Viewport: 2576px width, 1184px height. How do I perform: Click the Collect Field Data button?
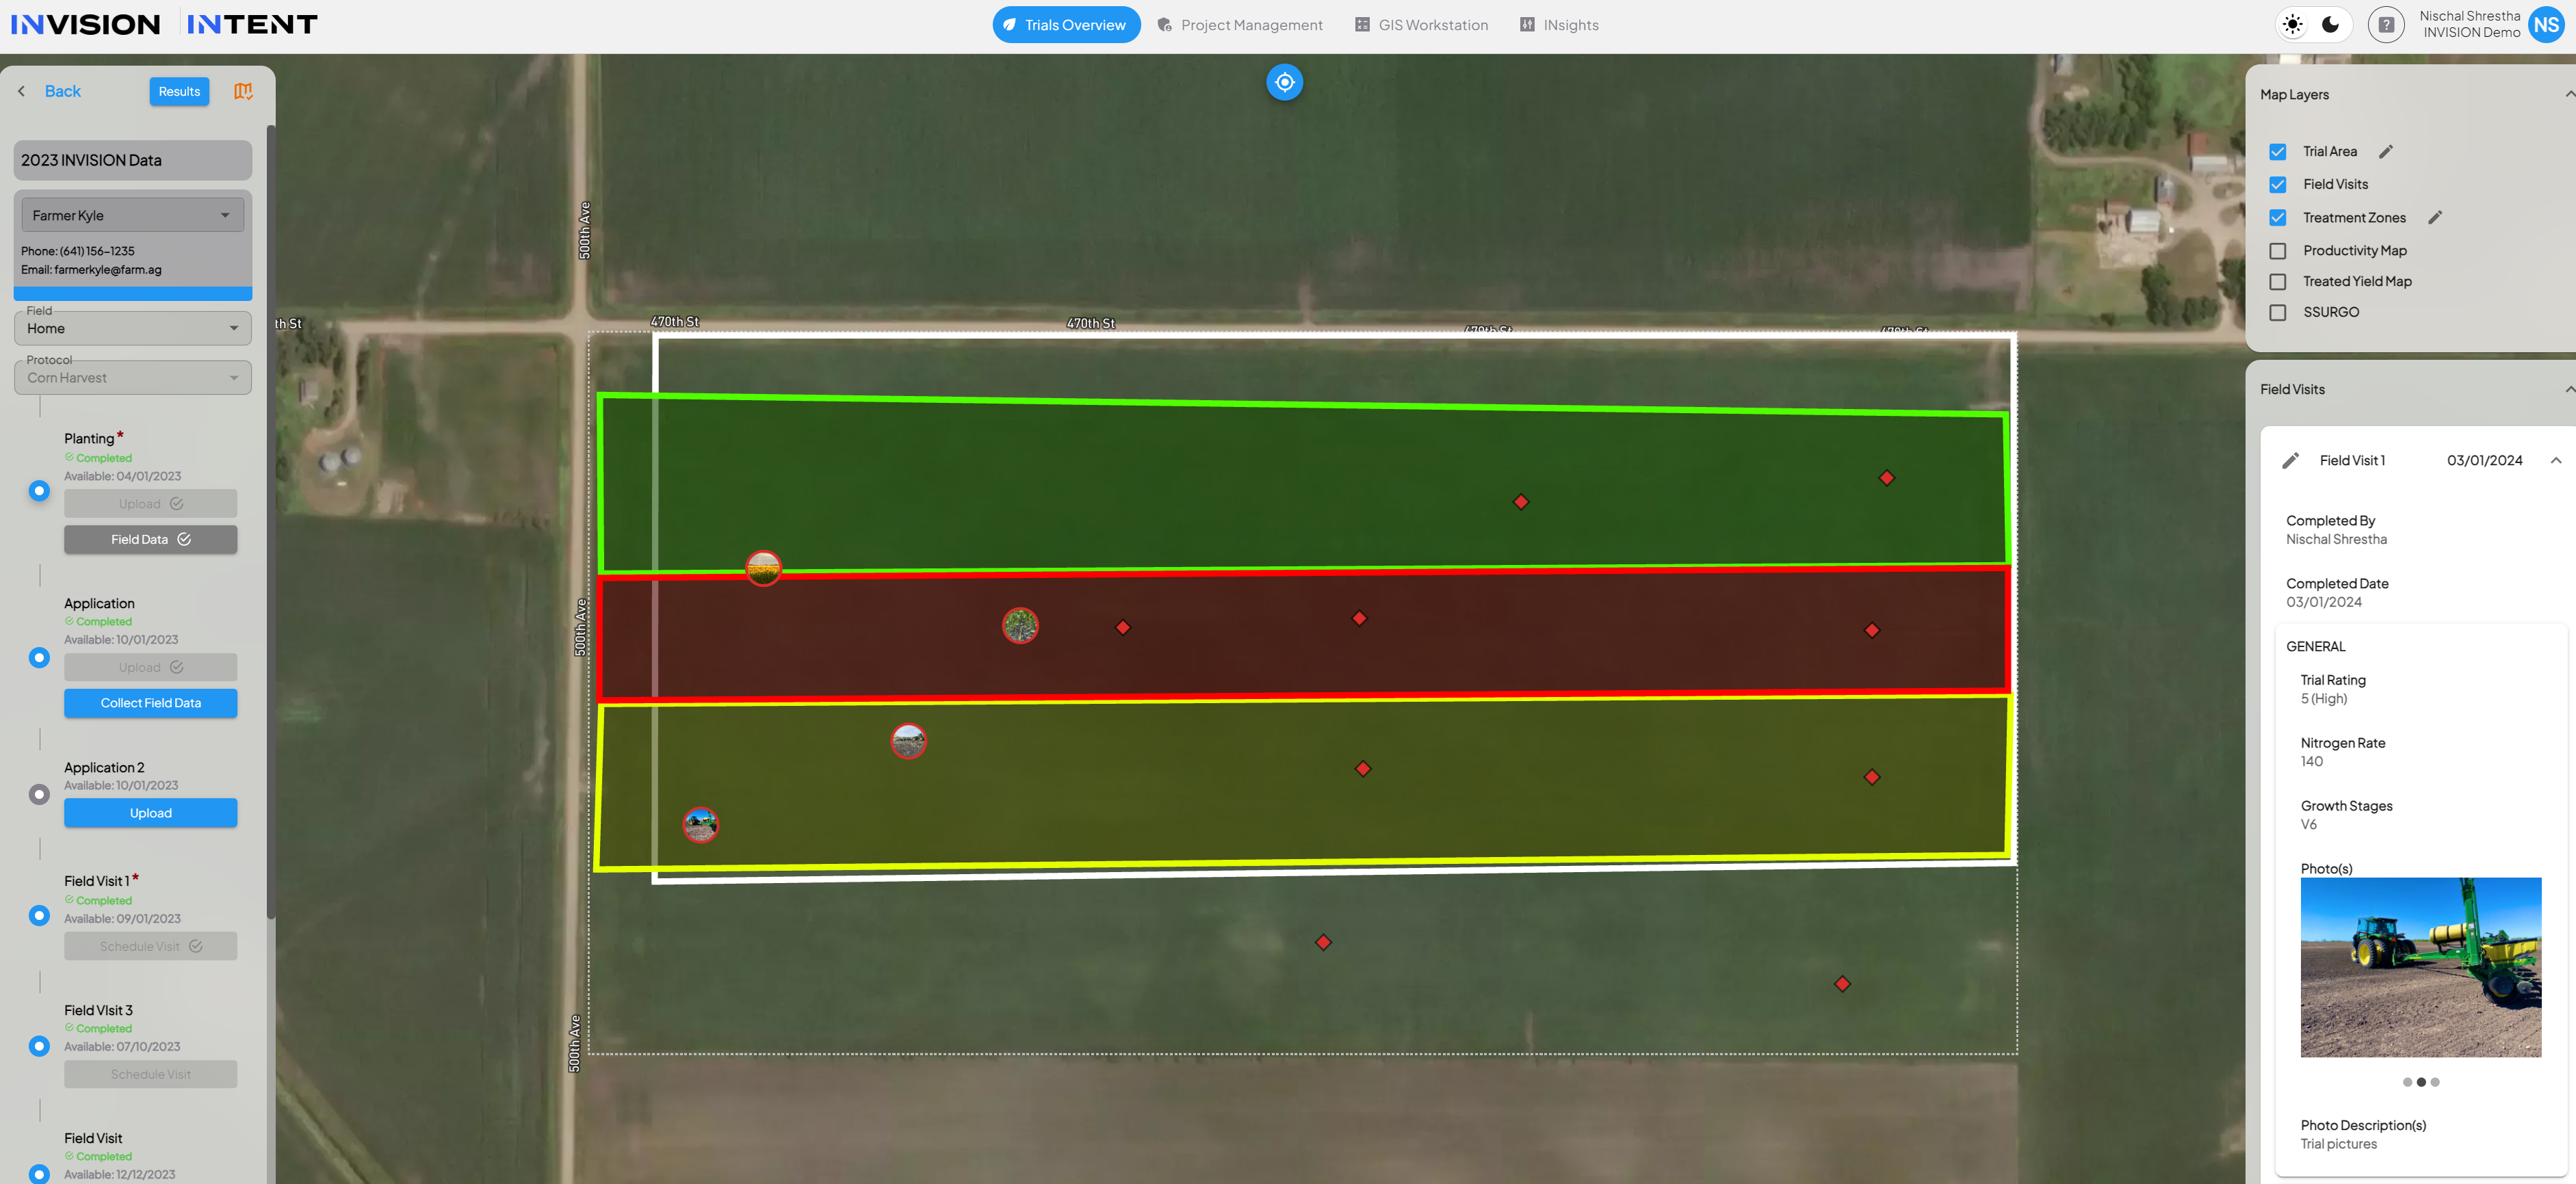click(150, 703)
